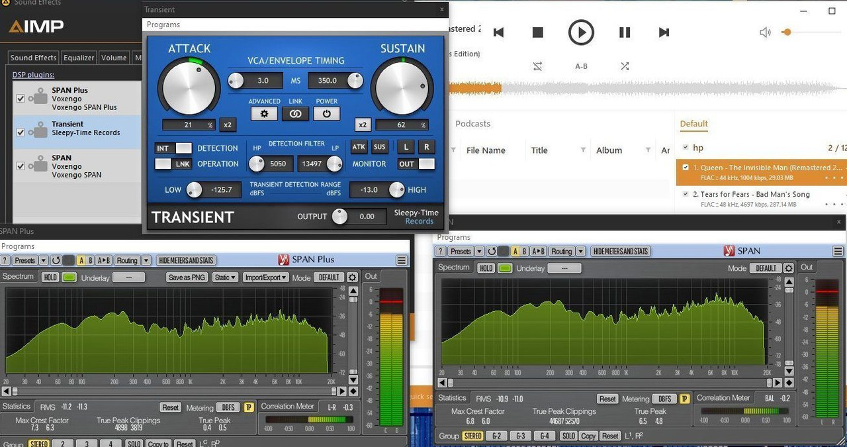Screen dimensions: 847x447
Task: Monitor the ATK signal
Action: coord(359,147)
